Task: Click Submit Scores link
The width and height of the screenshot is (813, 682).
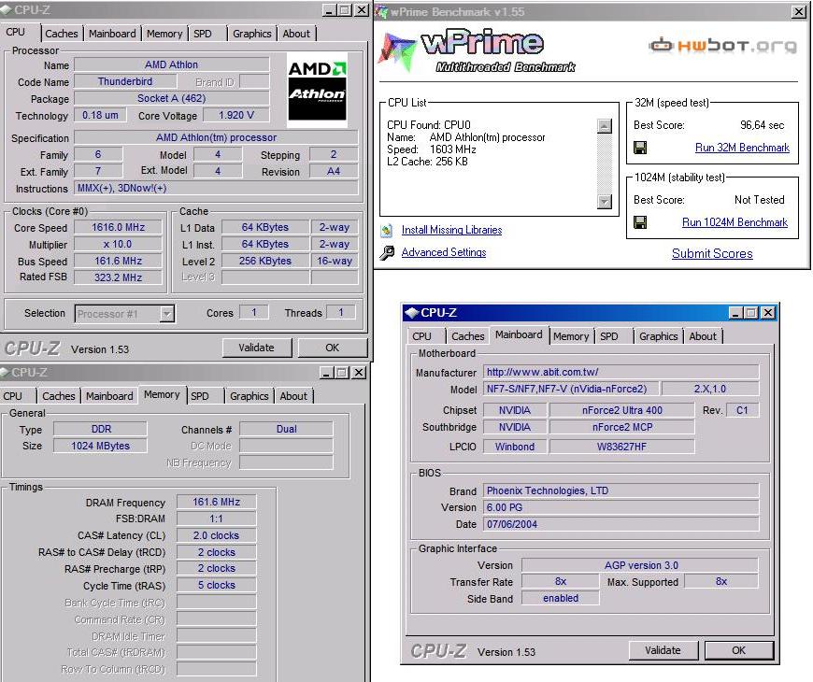Action: pyautogui.click(x=712, y=253)
